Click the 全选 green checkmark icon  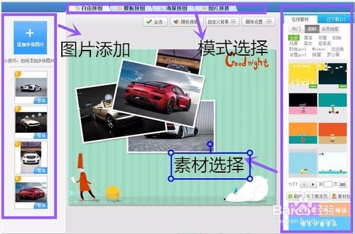pos(149,22)
